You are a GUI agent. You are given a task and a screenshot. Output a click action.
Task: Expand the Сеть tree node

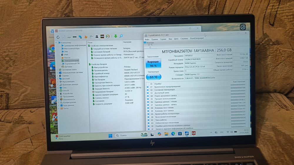point(58,88)
